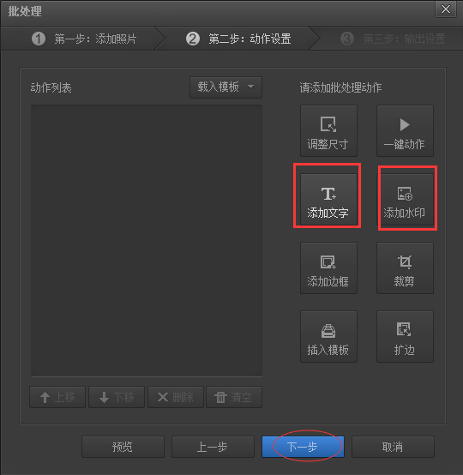Image resolution: width=463 pixels, height=475 pixels.
Task: Add text with 添加文字 icon
Action: [328, 199]
